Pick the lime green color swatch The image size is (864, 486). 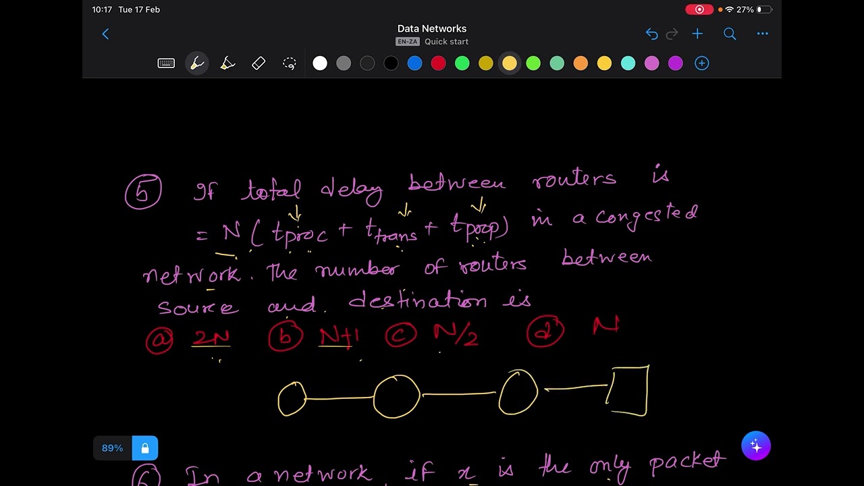click(x=533, y=63)
